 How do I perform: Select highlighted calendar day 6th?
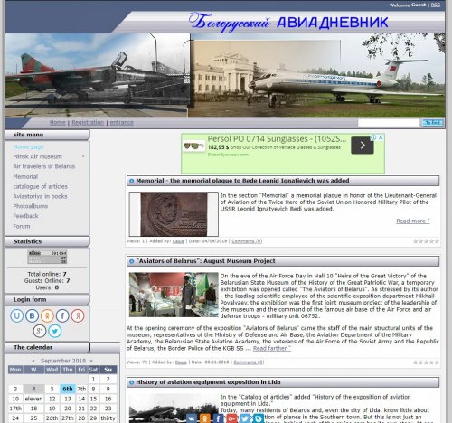pyautogui.click(x=68, y=389)
